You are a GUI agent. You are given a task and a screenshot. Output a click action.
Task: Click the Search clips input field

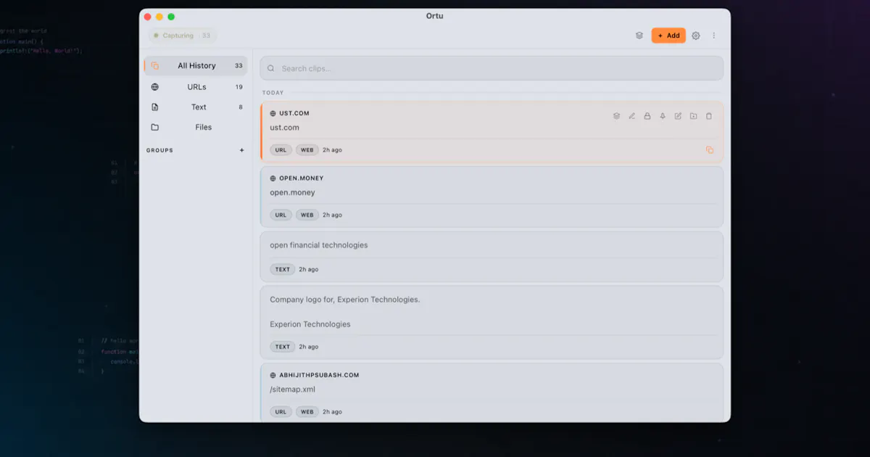492,68
